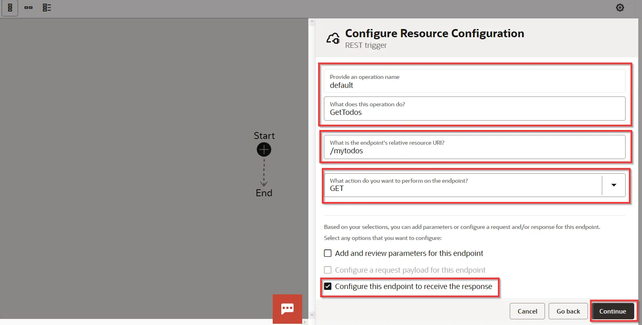This screenshot has width=642, height=325.
Task: Click the REST trigger cloud icon
Action: pos(333,39)
